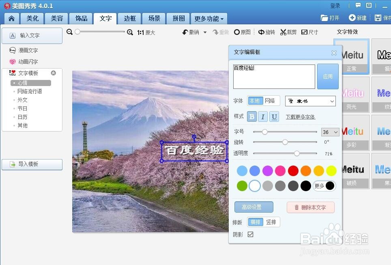391x265 pixels.
Task: Click the 下载更多字体 download fonts link
Action: tap(301, 117)
